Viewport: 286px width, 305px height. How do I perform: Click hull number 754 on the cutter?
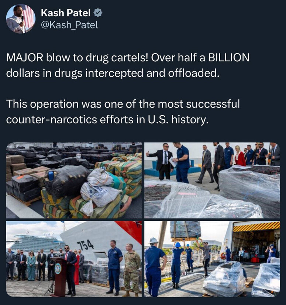[85, 245]
